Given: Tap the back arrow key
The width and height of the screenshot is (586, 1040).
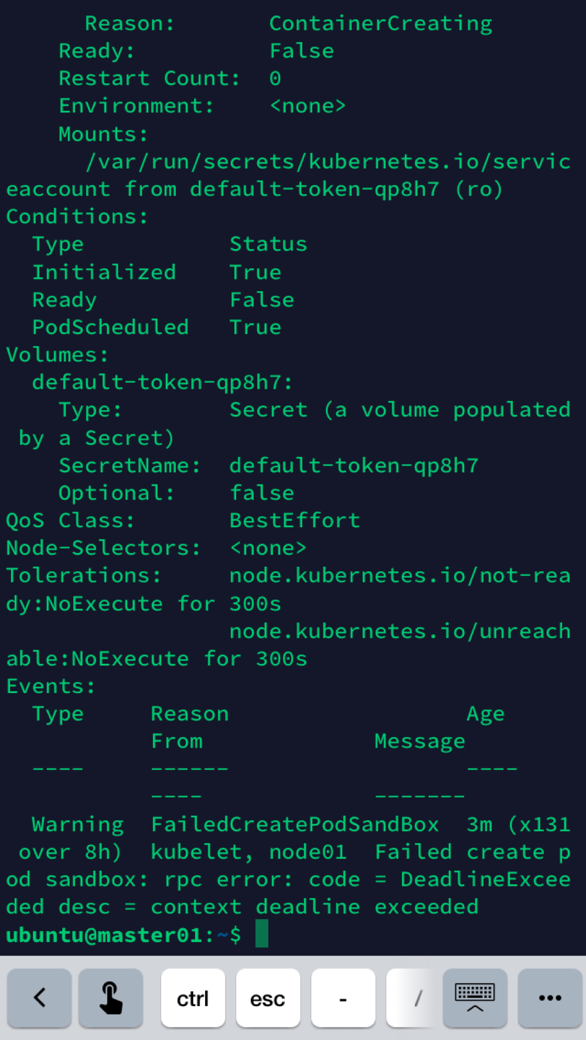Looking at the screenshot, I should click(39, 997).
